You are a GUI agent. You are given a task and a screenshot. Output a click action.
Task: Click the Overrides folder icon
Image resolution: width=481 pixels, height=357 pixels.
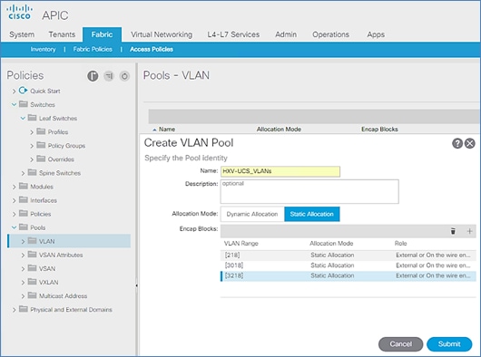click(x=41, y=159)
